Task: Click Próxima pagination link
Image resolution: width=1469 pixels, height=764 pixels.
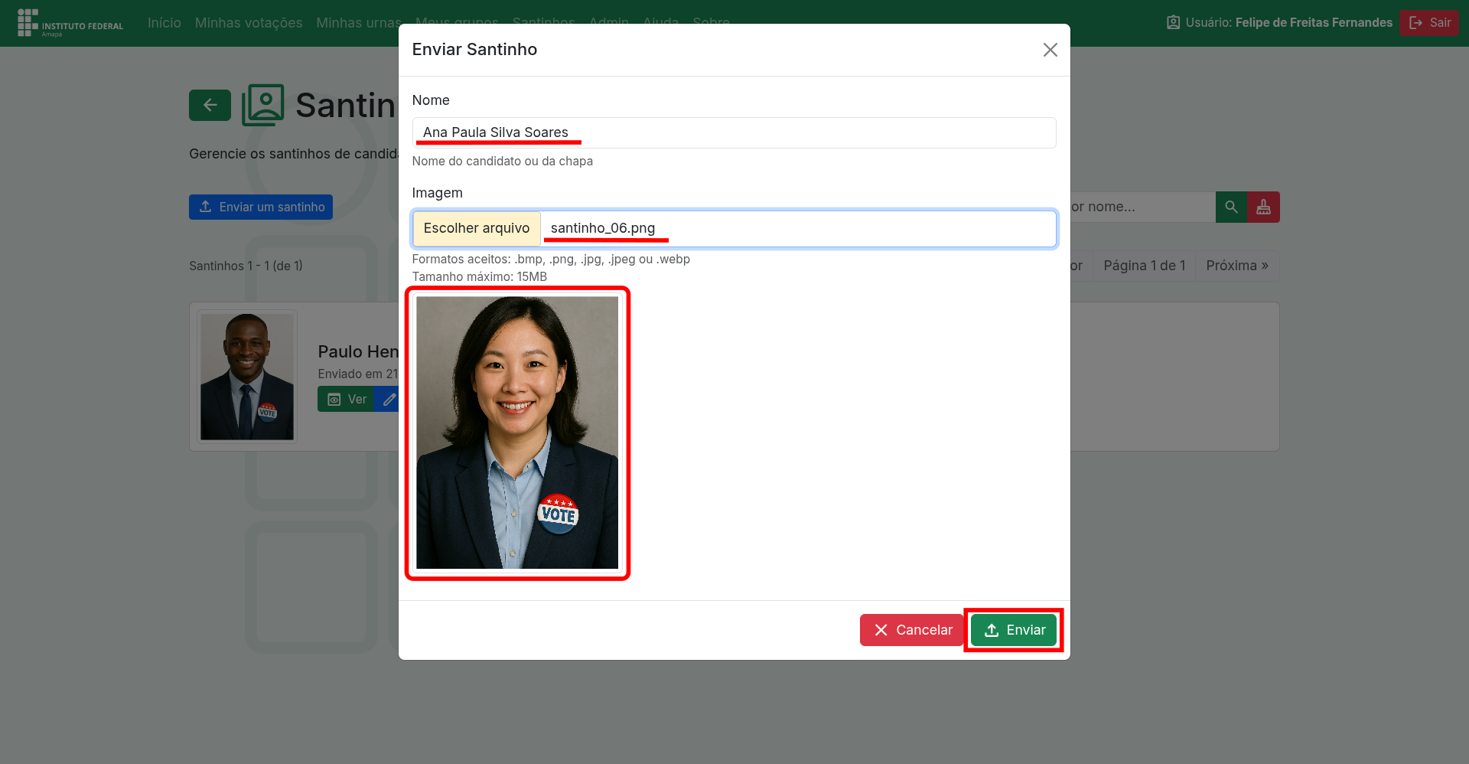Action: tap(1236, 266)
